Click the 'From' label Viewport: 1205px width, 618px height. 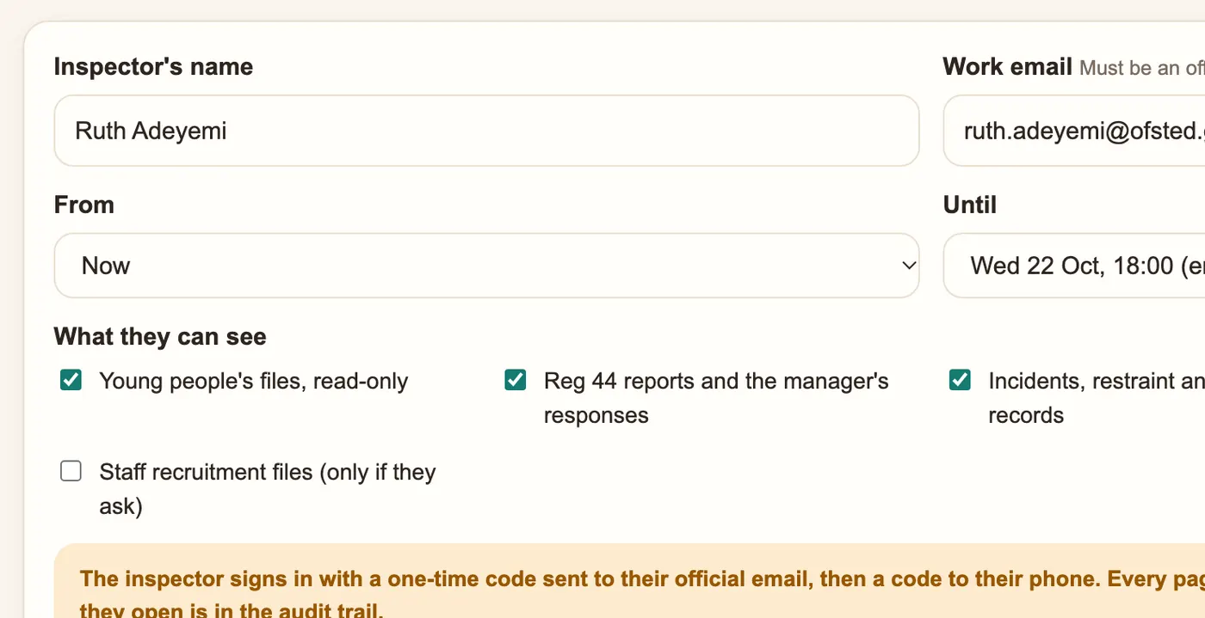pyautogui.click(x=84, y=205)
